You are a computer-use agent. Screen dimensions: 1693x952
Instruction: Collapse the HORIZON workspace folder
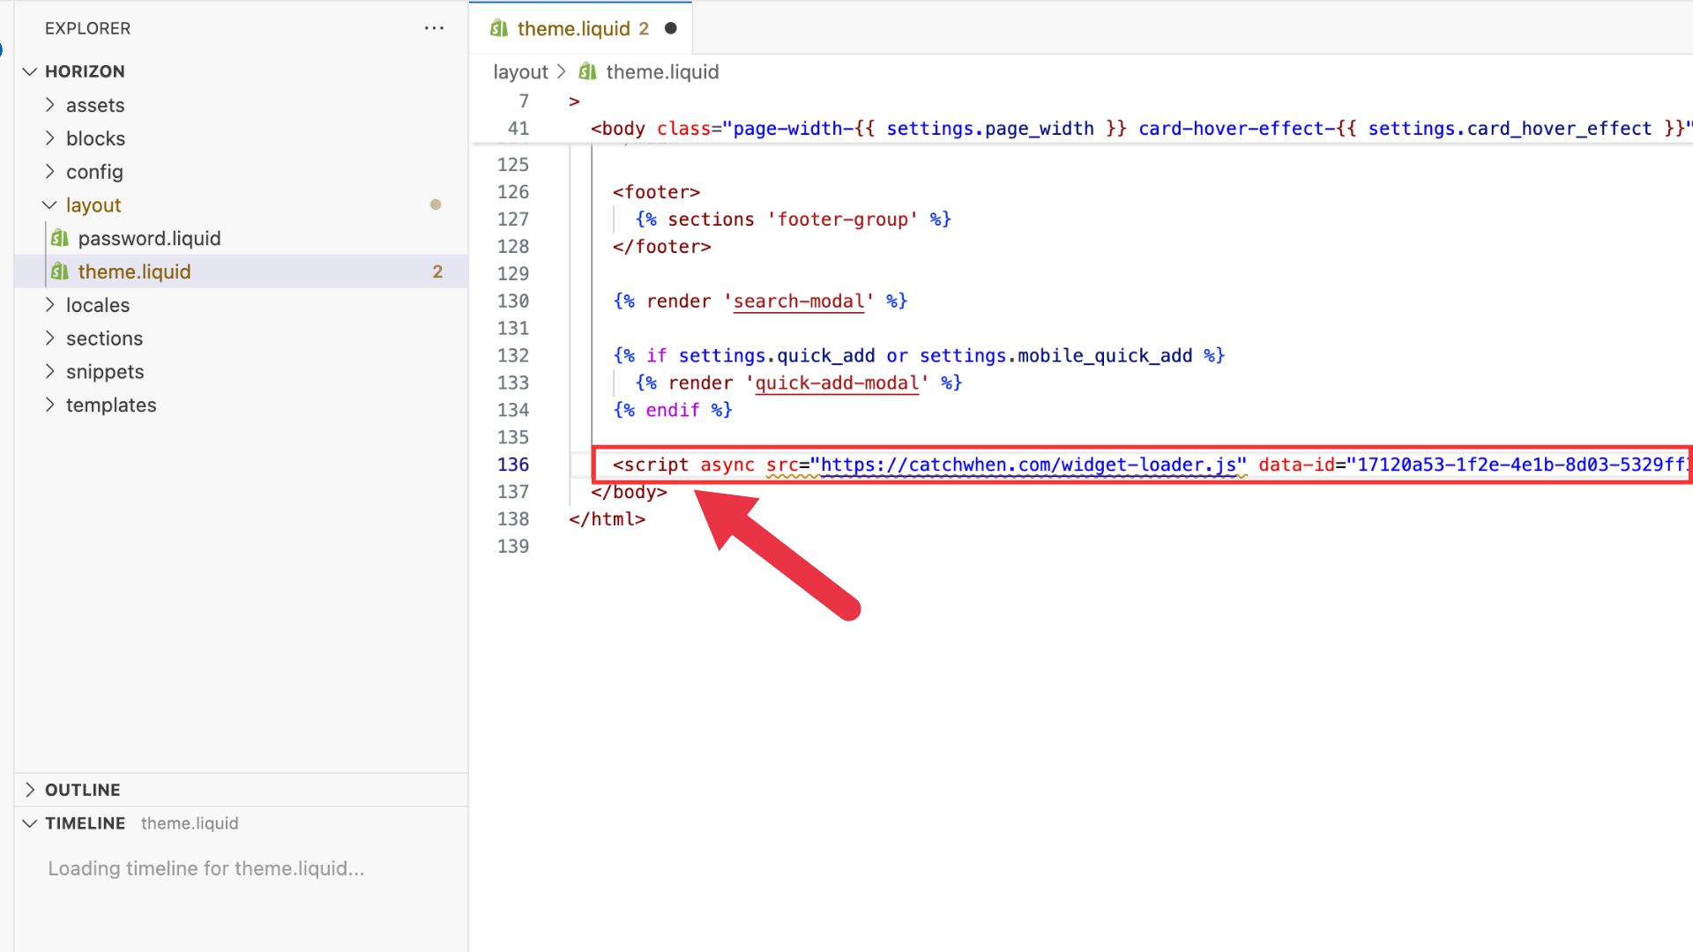[x=30, y=71]
